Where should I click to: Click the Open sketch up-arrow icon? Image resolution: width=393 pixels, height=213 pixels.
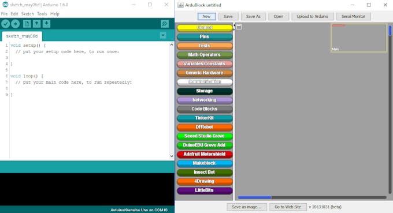click(x=36, y=24)
